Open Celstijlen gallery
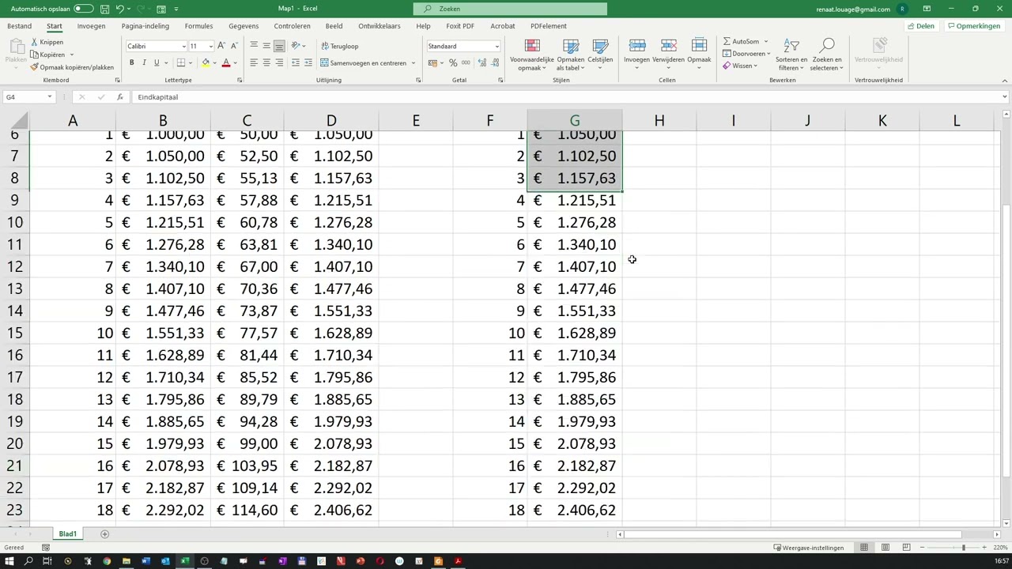Screen dimensions: 1012x569 600,55
